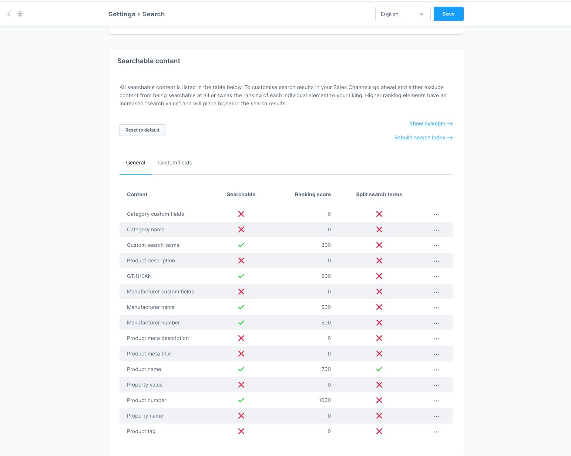Open context menu for GTIN/EAN row
This screenshot has width=571, height=456.
pos(436,276)
